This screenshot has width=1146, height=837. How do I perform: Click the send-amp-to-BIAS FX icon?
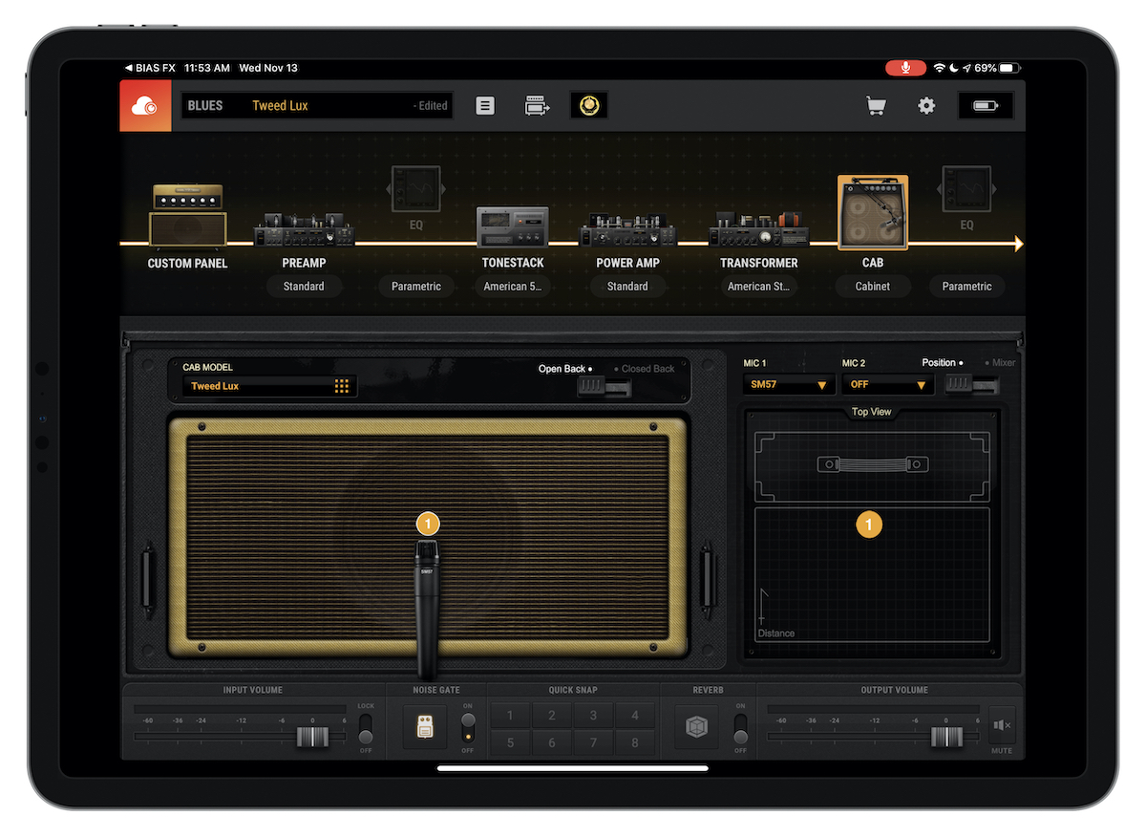click(538, 106)
